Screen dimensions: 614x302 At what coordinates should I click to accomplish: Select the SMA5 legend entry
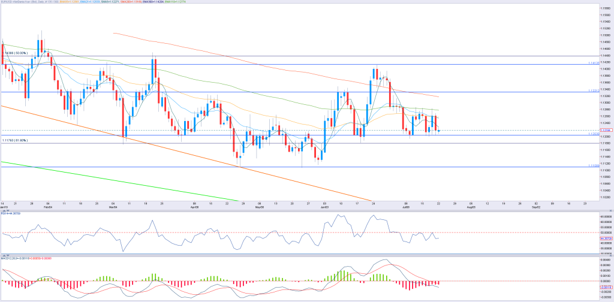(110, 2)
